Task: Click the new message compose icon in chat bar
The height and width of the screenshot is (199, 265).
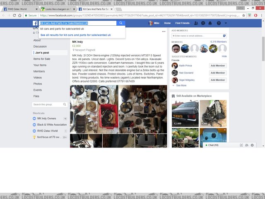Action: (241, 145)
